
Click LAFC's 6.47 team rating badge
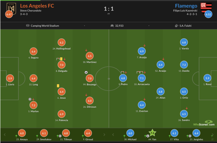pos(9,15)
